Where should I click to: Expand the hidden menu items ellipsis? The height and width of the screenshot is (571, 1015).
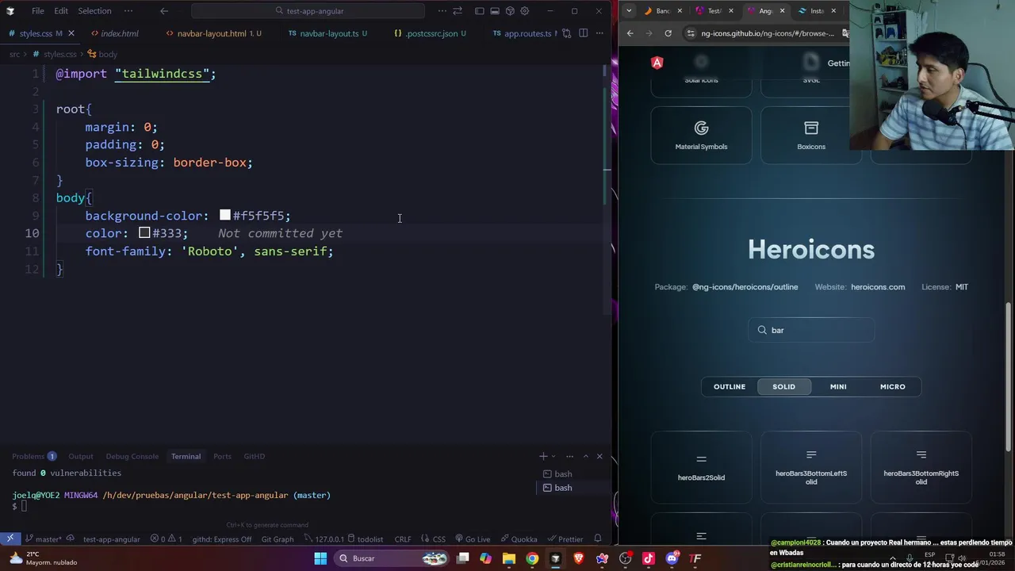click(x=128, y=11)
